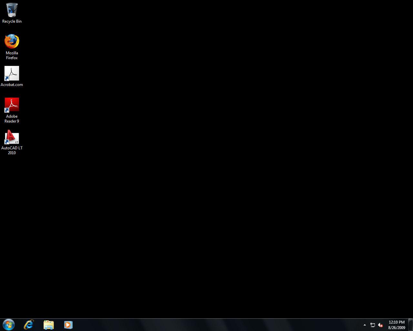Unmute the system volume in the tray
The image size is (413, 331).
(x=381, y=325)
